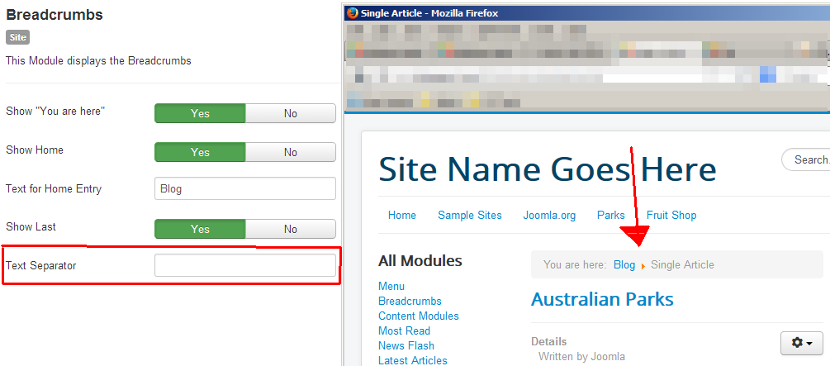Open the Australian Parks article title

(602, 299)
